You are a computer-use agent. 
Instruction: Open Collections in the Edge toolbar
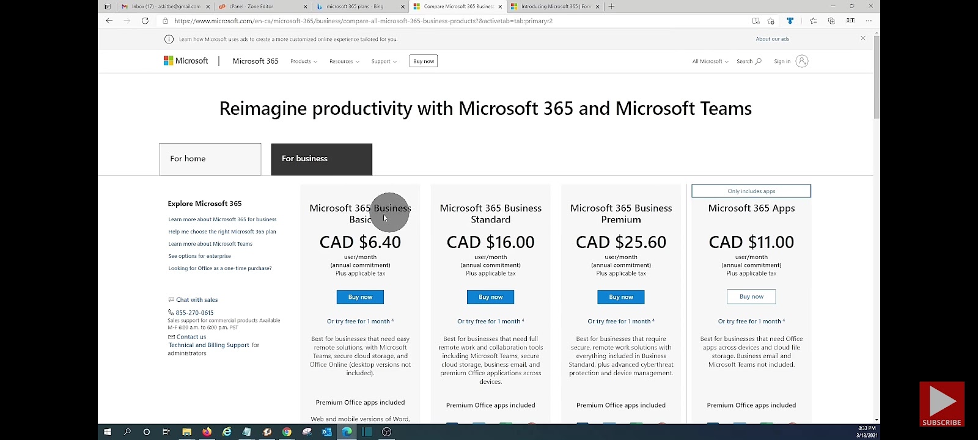click(x=831, y=21)
